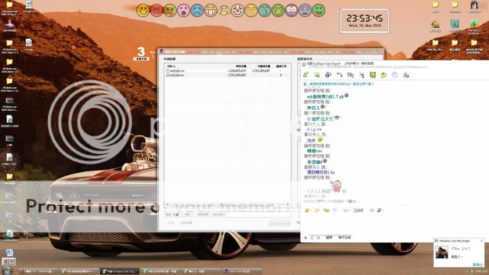
Task: Open the PESEdit.com 2010 Patch 1.3 folder
Action: 9,46
